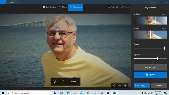Reset the Light adjustment
The height and width of the screenshot is (95, 169).
coord(164,14)
